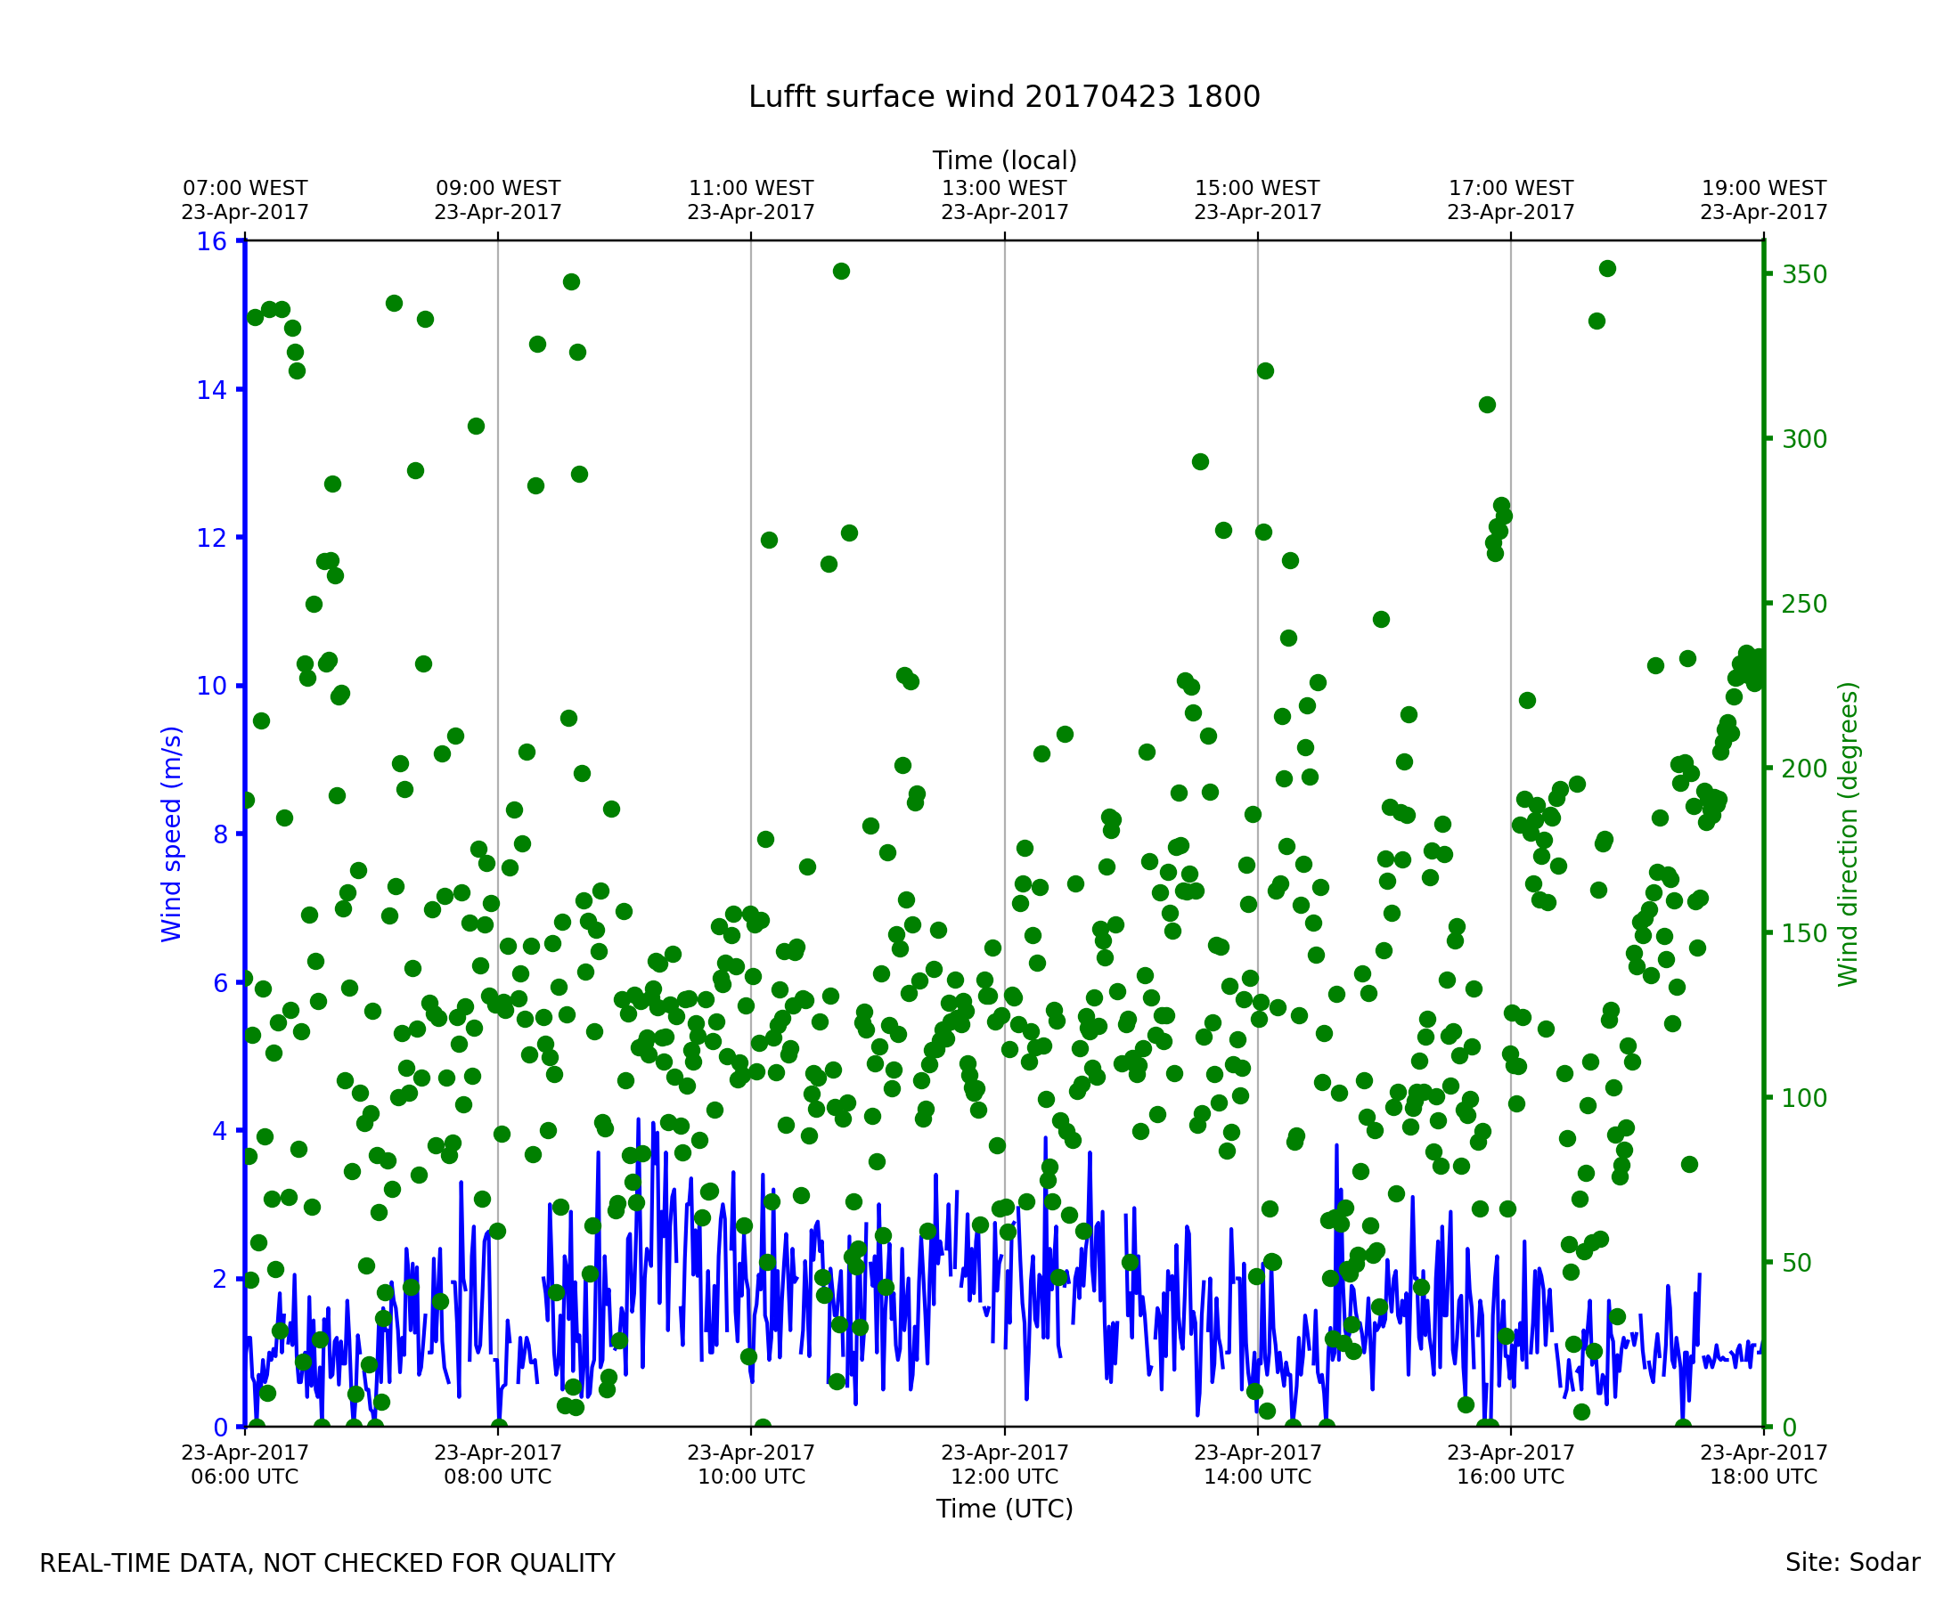Click the '350' wind direction tick label

coord(1805,275)
